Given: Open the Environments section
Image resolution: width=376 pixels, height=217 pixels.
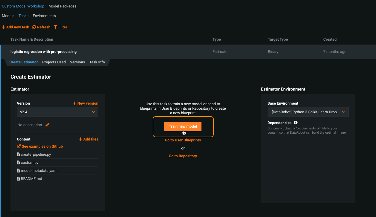Looking at the screenshot, I should point(44,16).
